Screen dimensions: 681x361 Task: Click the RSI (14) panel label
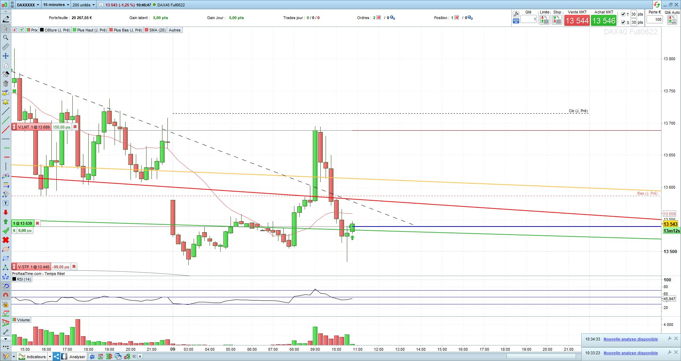[22, 279]
